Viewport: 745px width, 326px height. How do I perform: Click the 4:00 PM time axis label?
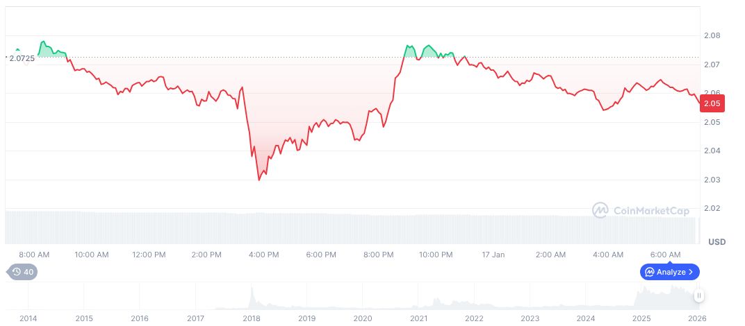[x=264, y=255]
